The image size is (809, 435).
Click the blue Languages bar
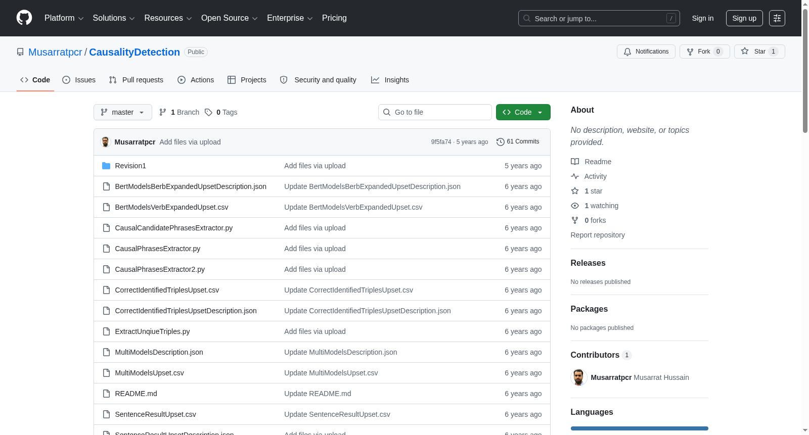click(x=640, y=428)
